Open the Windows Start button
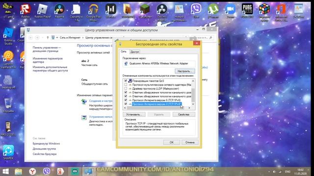This screenshot has height=176, width=314. [5, 172]
